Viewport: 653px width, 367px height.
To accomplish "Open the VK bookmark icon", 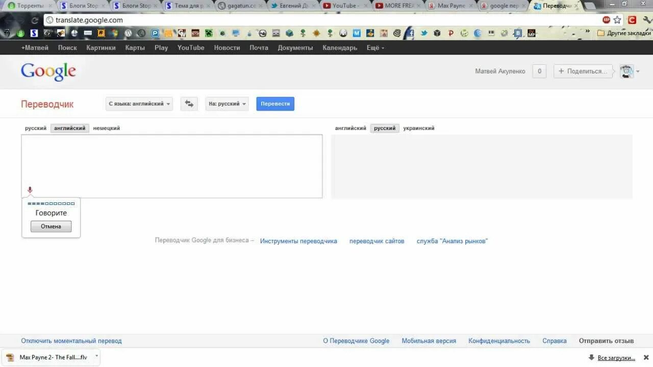I will pos(518,33).
